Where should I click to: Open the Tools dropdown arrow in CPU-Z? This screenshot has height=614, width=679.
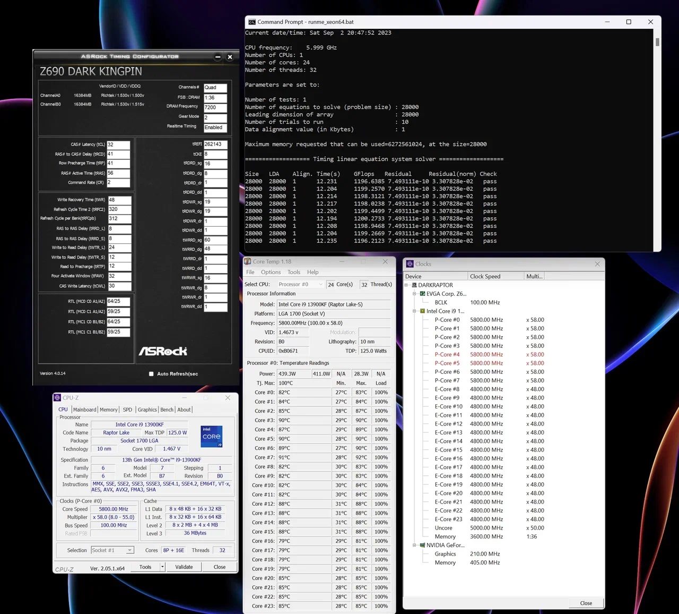point(162,567)
